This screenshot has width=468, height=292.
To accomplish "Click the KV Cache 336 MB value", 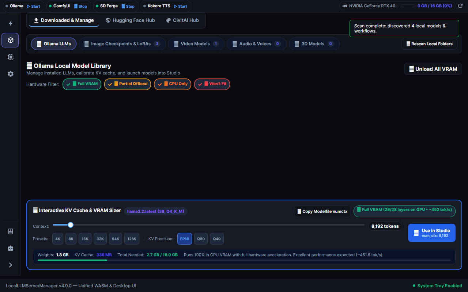I will click(104, 255).
